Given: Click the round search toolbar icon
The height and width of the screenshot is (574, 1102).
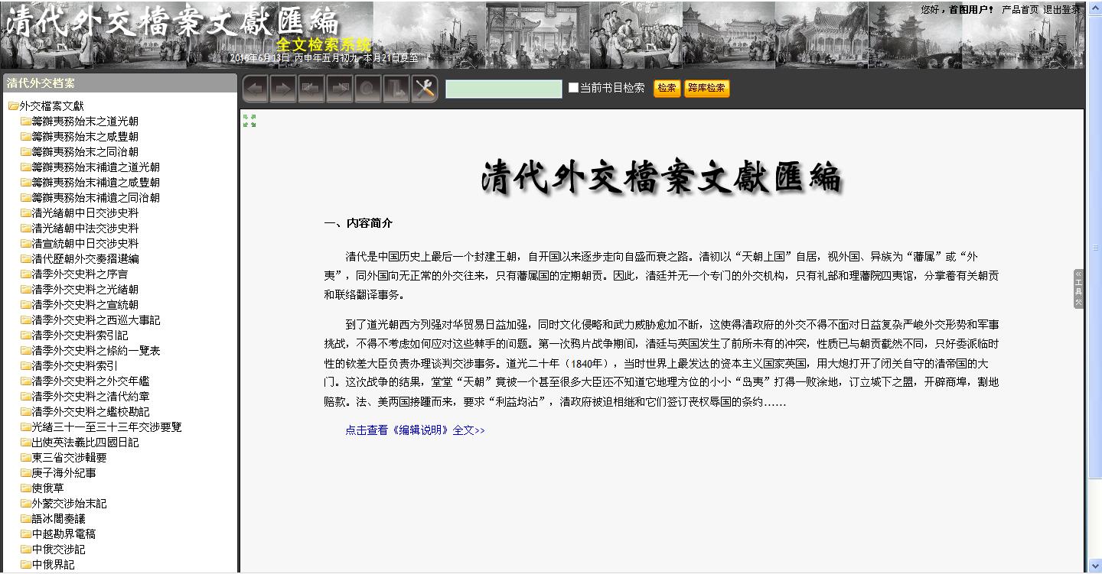Looking at the screenshot, I should click(368, 89).
